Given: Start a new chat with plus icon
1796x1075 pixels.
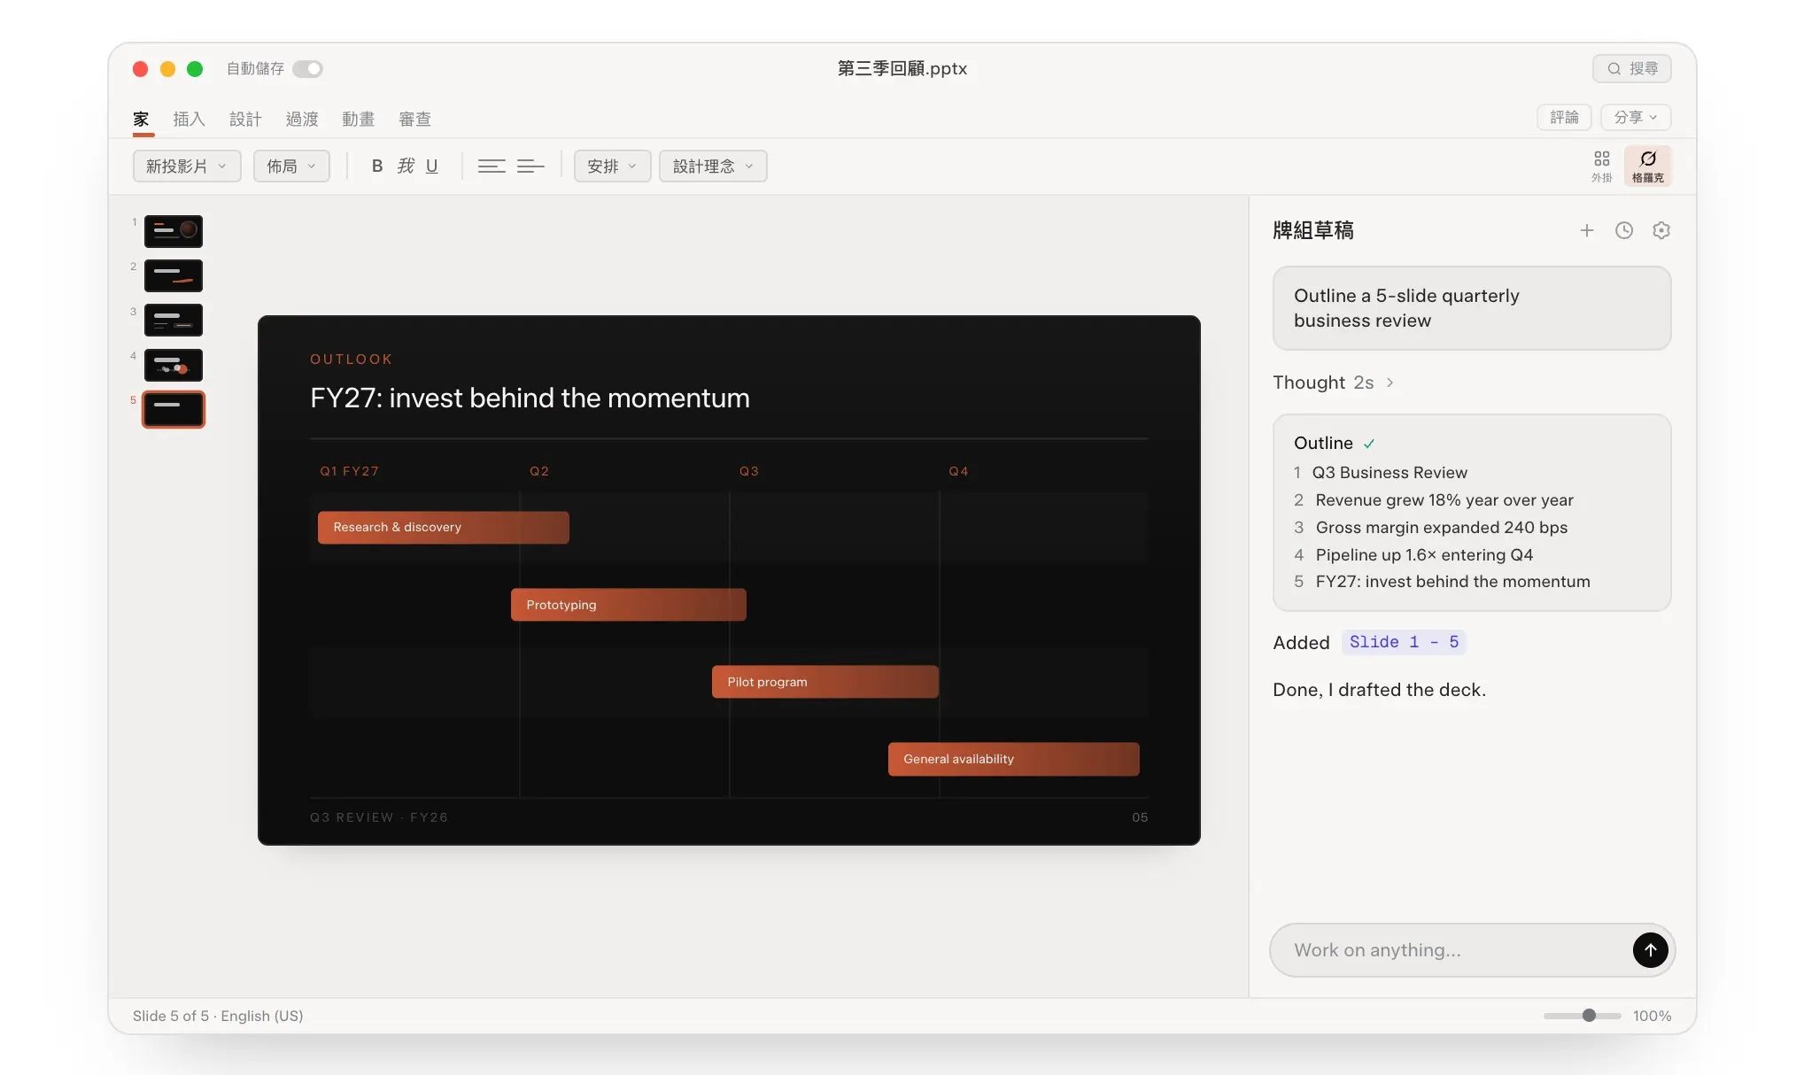Looking at the screenshot, I should (1586, 230).
